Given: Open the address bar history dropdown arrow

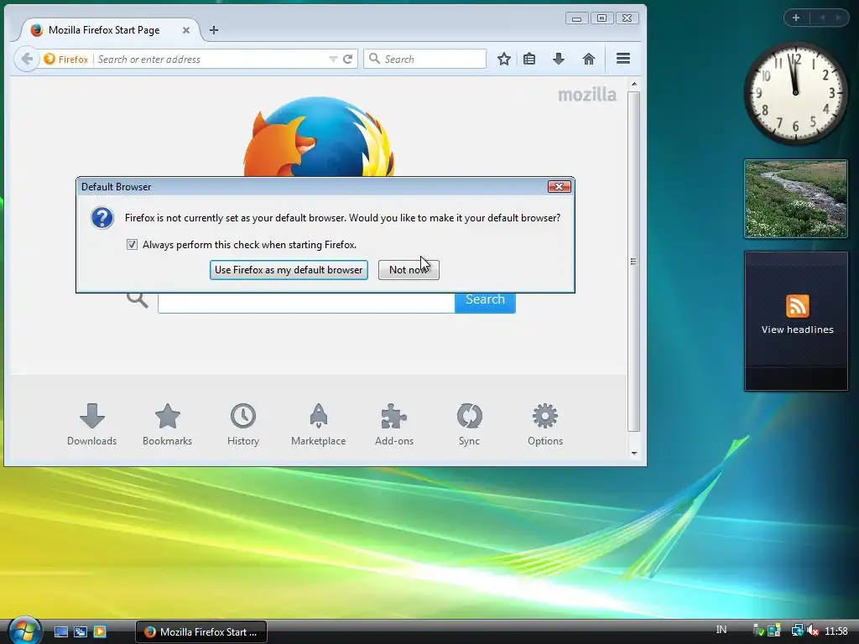Looking at the screenshot, I should click(x=332, y=59).
